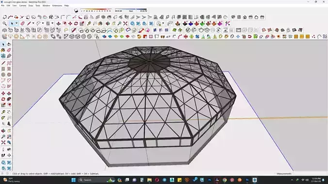Open the Line tool dropdown arrow
The image size is (328, 184).
33,24
